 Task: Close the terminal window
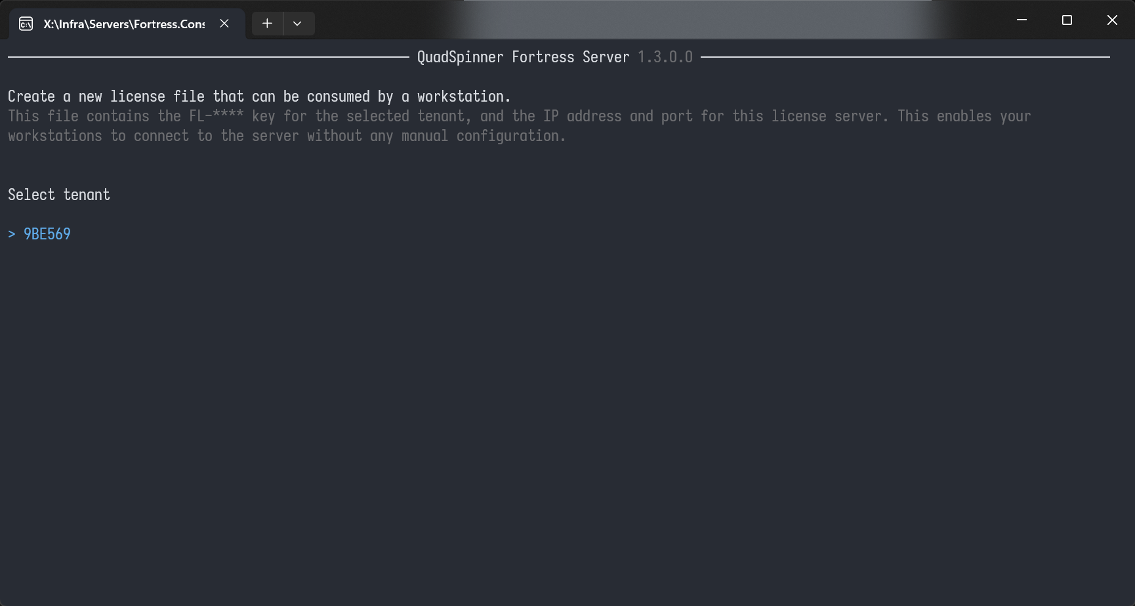1112,20
